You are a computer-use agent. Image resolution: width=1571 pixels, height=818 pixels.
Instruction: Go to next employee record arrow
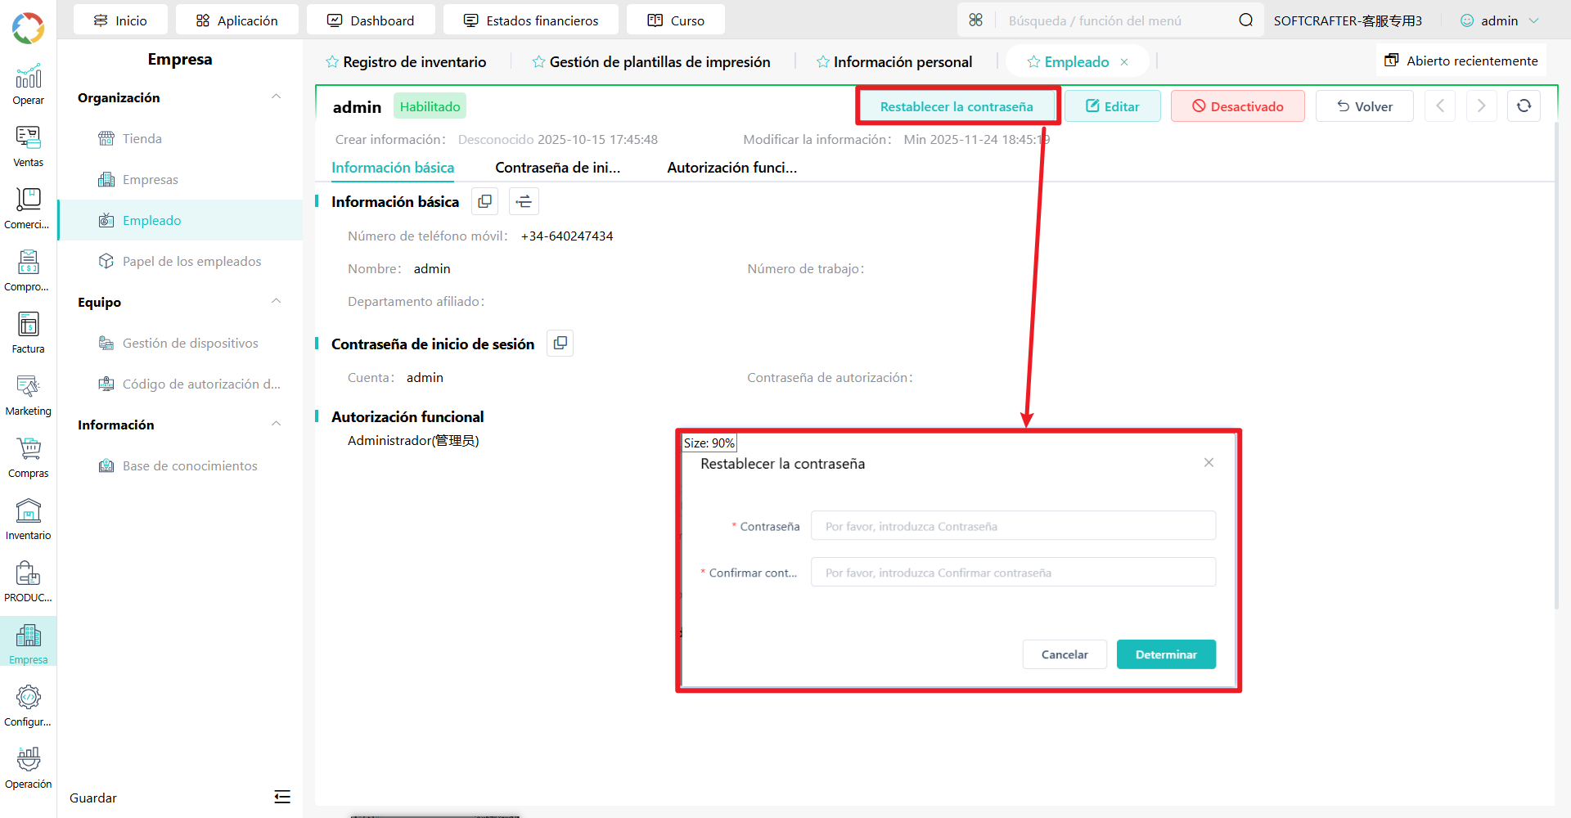tap(1481, 106)
